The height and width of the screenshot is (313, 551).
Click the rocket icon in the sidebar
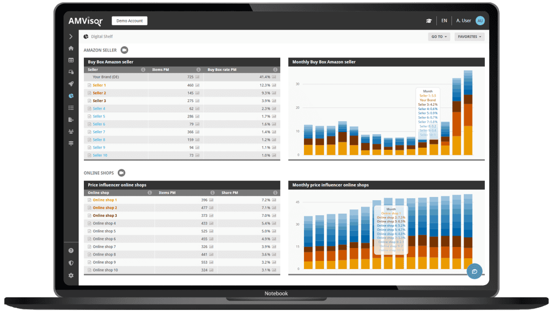[x=71, y=84]
